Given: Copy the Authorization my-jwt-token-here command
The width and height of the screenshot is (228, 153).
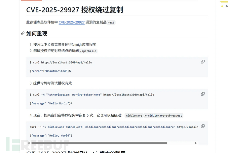Looking at the screenshot, I should coord(203,94).
